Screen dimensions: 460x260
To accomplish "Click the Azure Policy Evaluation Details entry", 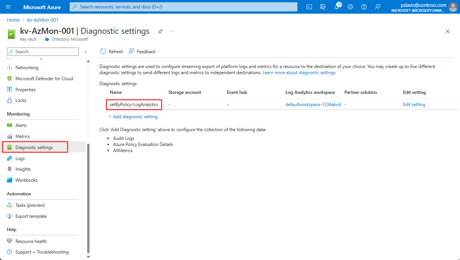I will (143, 144).
